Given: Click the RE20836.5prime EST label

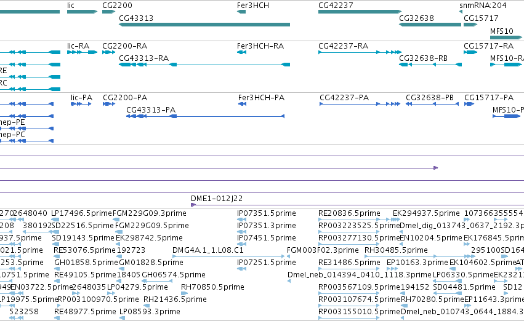Looking at the screenshot, I should click(349, 213).
